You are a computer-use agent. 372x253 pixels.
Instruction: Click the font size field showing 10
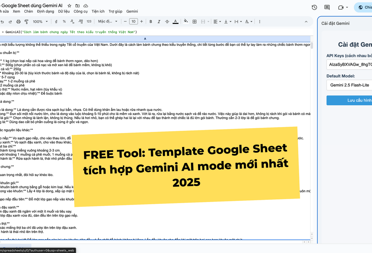pos(134,21)
